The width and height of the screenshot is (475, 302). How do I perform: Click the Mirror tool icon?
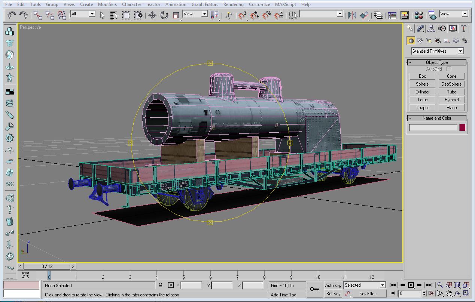point(352,15)
